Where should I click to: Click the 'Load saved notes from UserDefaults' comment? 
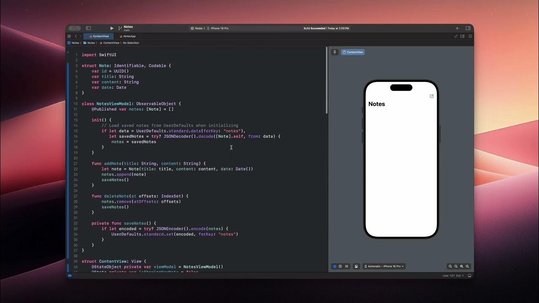pos(170,125)
